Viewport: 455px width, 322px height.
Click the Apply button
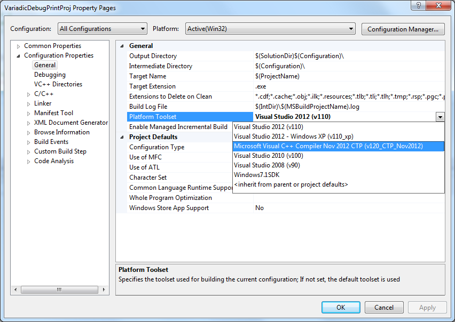(x=427, y=307)
